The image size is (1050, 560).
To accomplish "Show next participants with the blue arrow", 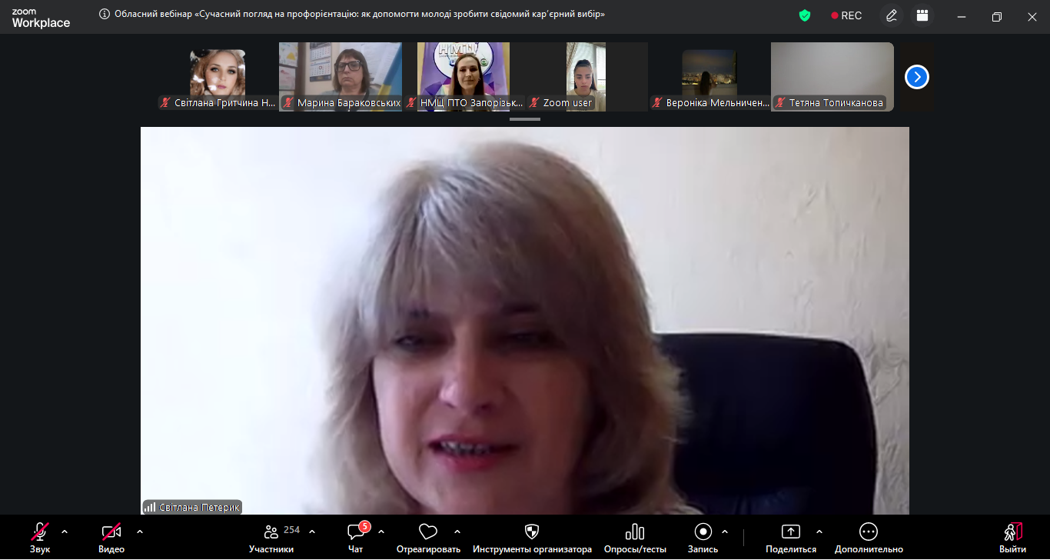I will 917,77.
